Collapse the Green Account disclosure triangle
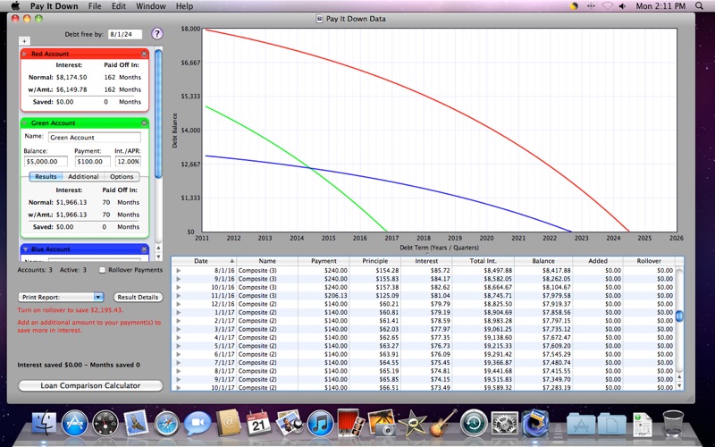The width and height of the screenshot is (715, 447). [25, 123]
